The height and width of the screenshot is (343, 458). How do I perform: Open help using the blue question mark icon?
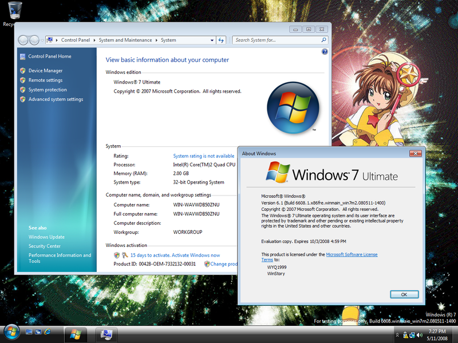(325, 51)
